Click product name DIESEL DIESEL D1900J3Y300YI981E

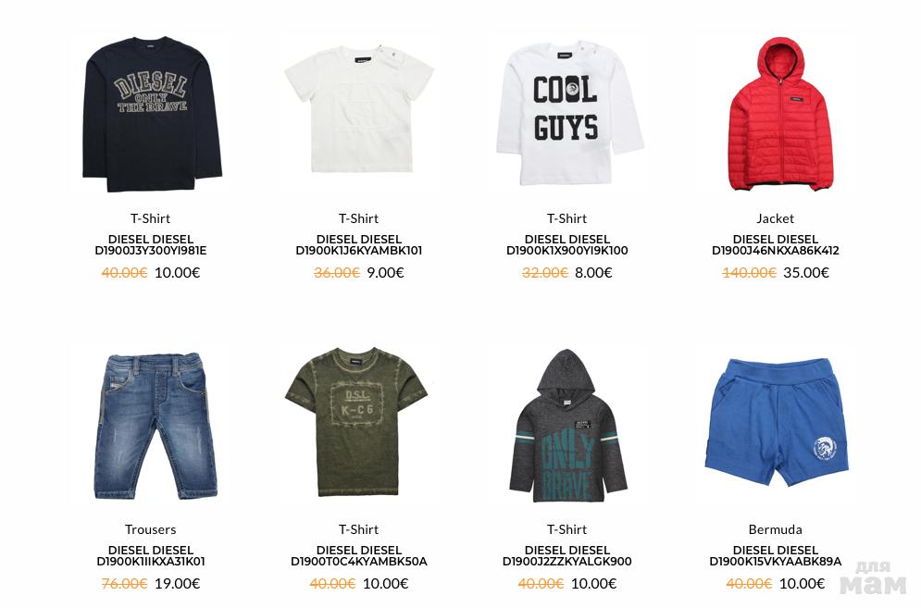click(151, 245)
